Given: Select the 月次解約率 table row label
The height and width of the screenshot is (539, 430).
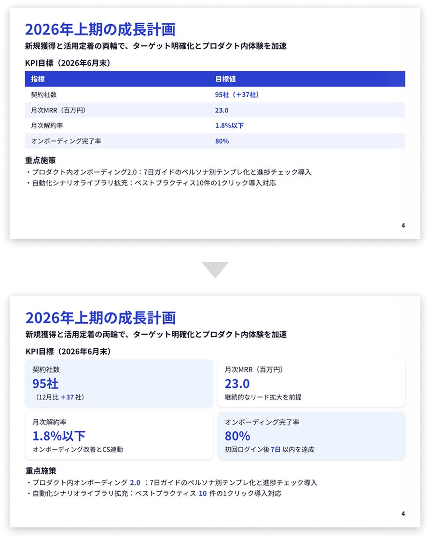Looking at the screenshot, I should (47, 126).
